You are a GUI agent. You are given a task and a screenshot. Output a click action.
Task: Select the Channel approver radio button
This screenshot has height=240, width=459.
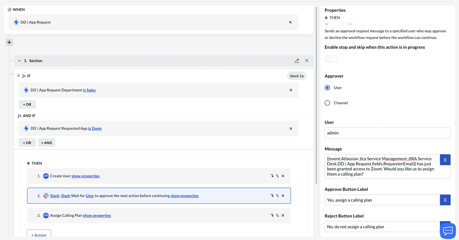pyautogui.click(x=327, y=102)
